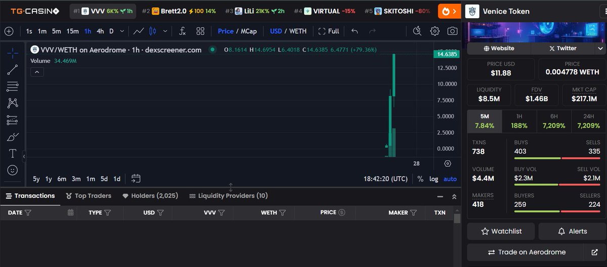The width and height of the screenshot is (607, 267).
Task: Select the 1H stats tab
Action: (x=519, y=121)
